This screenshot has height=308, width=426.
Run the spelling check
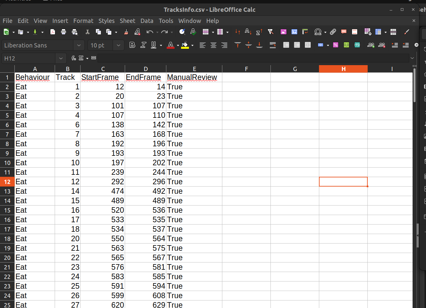[193, 32]
